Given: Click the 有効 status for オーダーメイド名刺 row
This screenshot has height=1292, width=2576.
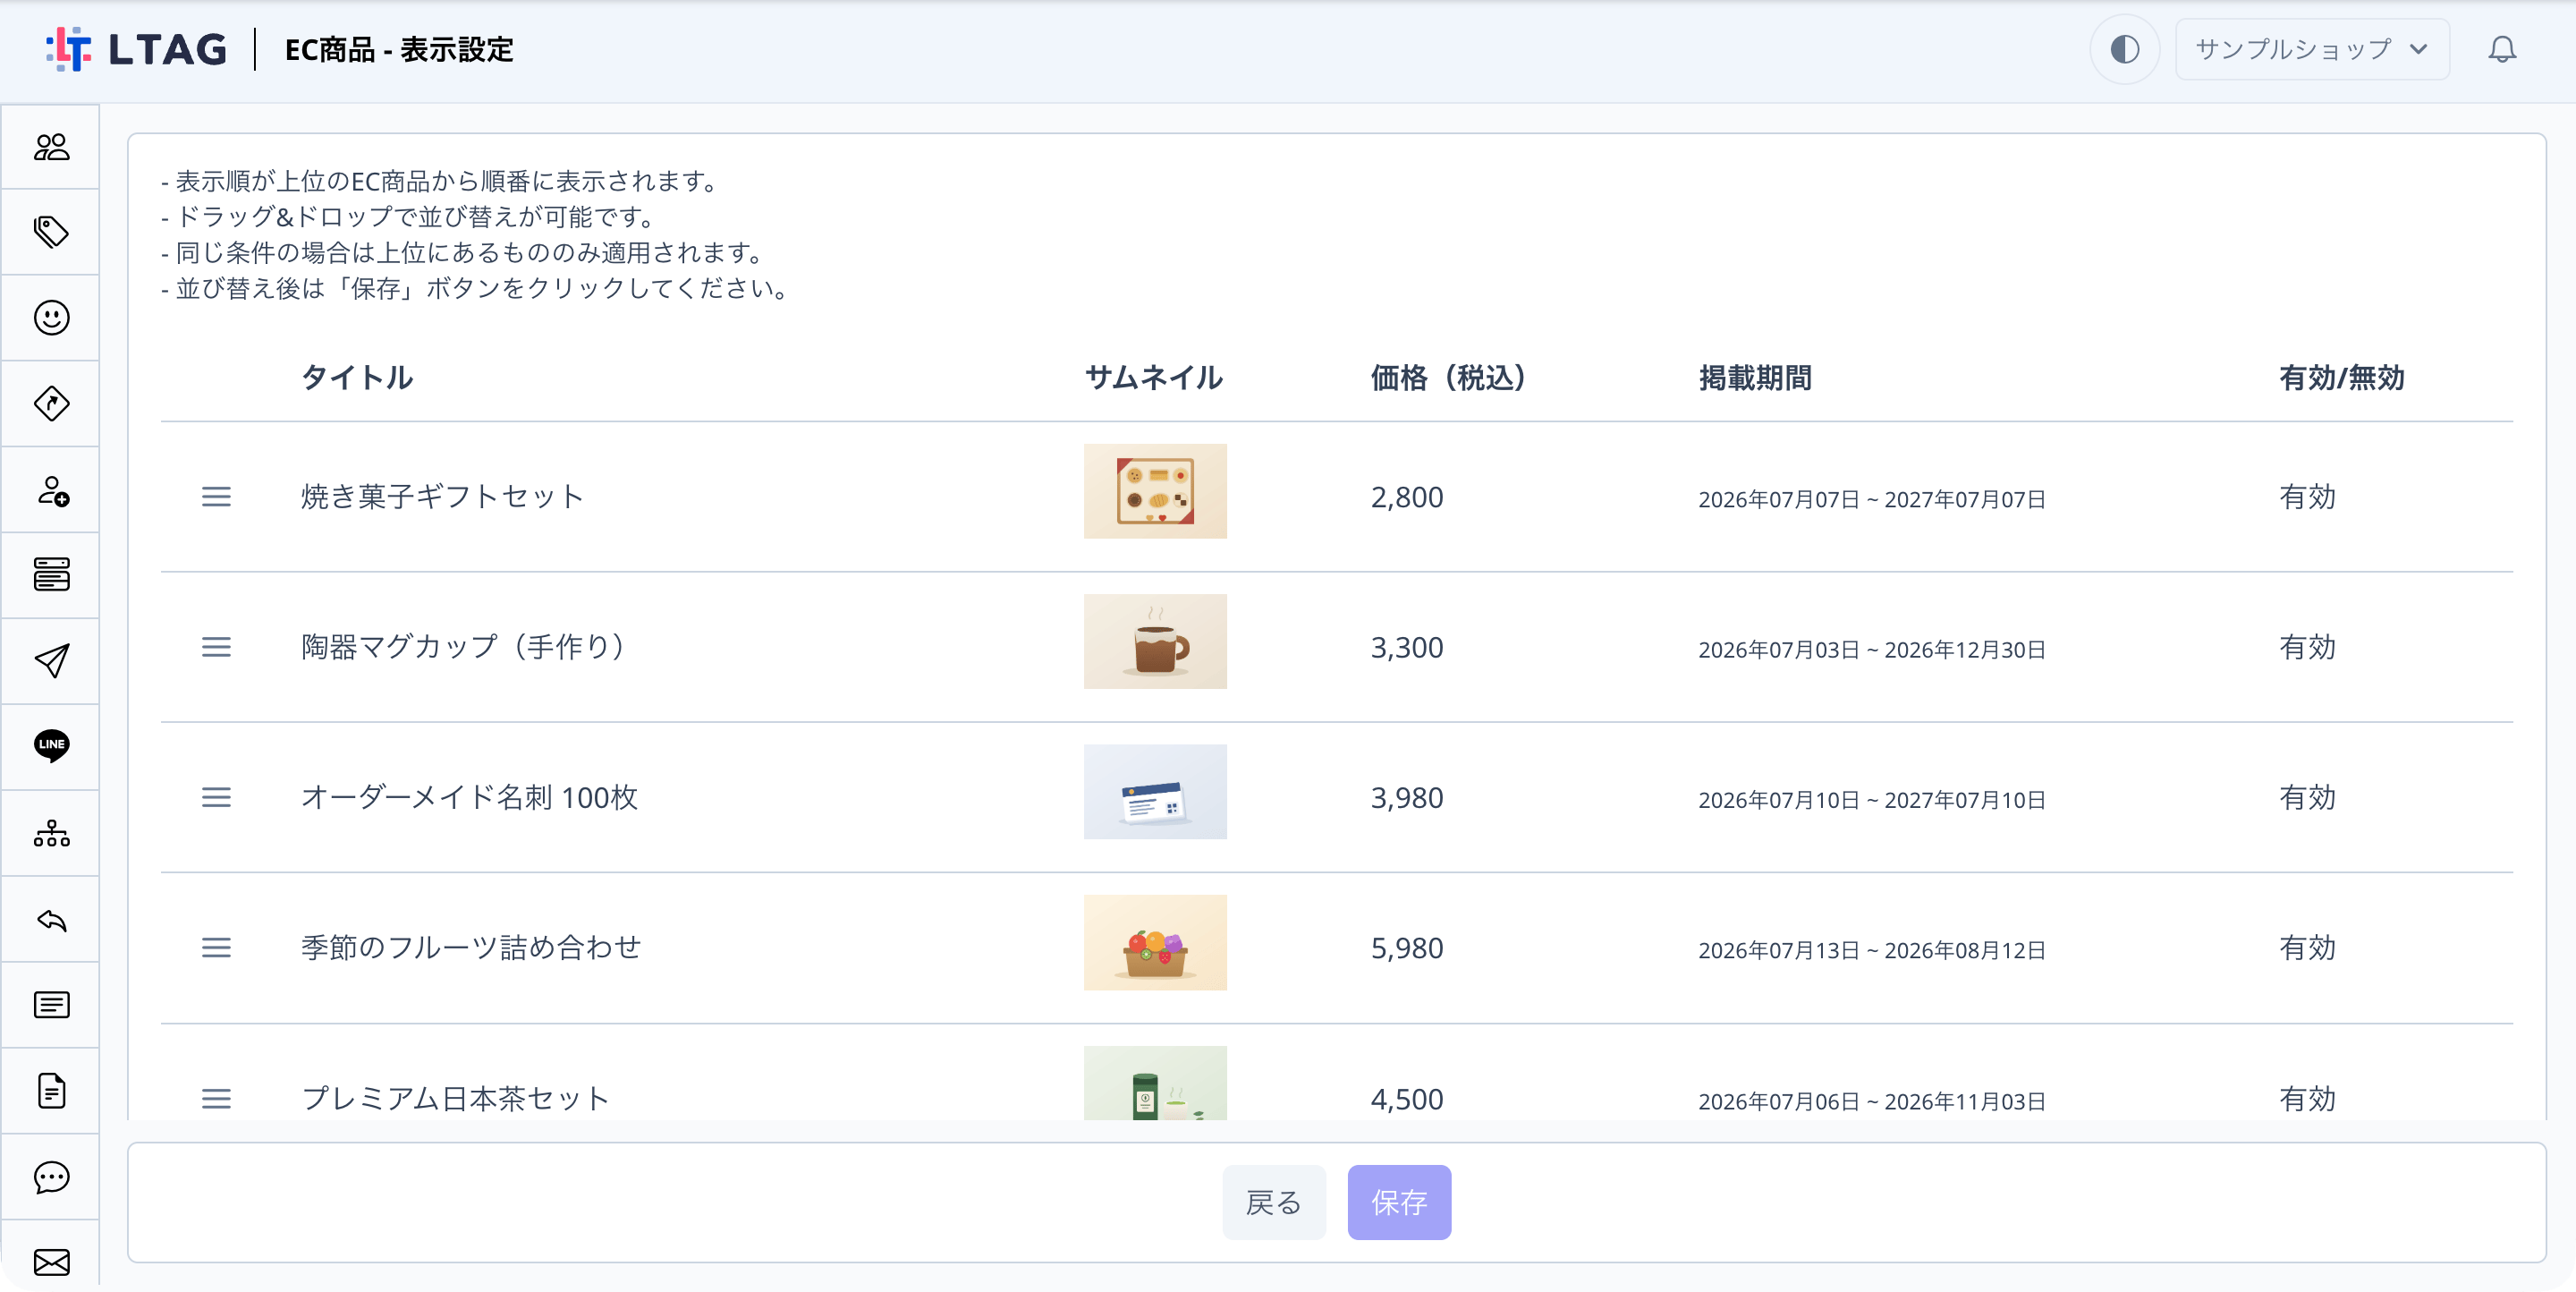Looking at the screenshot, I should [x=2308, y=797].
